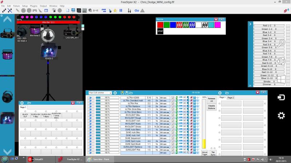Select the magenta macro color swatch
291x163 pixels.
point(217,25)
